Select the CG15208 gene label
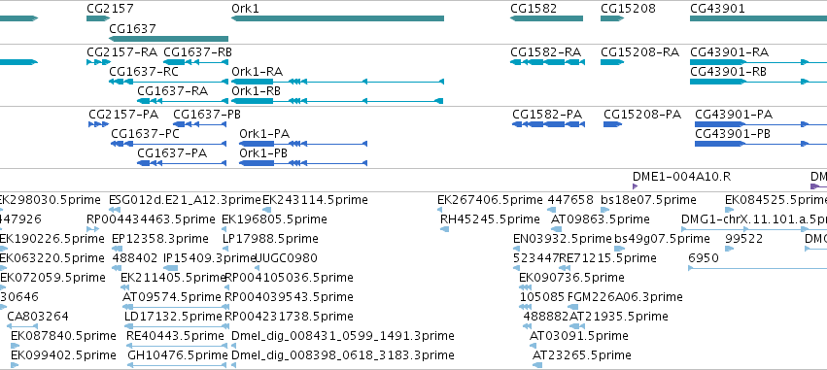The width and height of the screenshot is (827, 370). 628,9
